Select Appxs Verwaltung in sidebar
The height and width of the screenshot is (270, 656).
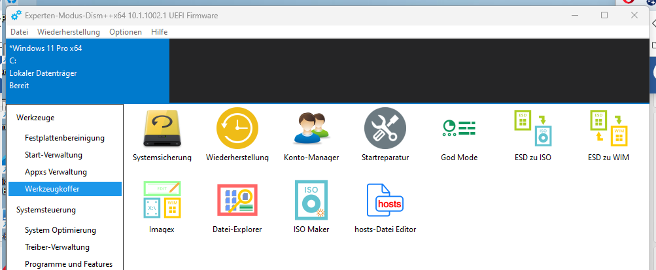(x=65, y=172)
